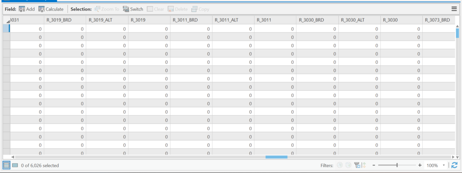Select the R_3011_ALT column header
462x173 pixels.
pos(233,20)
